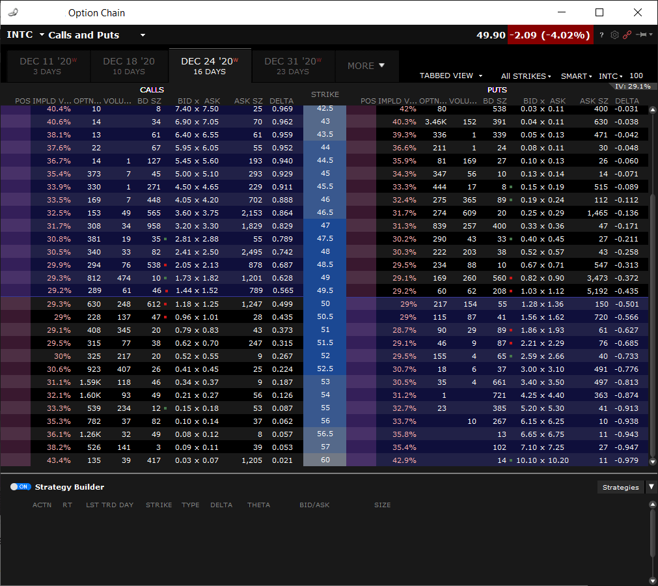Click the ACTN column header in Strategy Builder
The width and height of the screenshot is (658, 586).
tap(42, 505)
